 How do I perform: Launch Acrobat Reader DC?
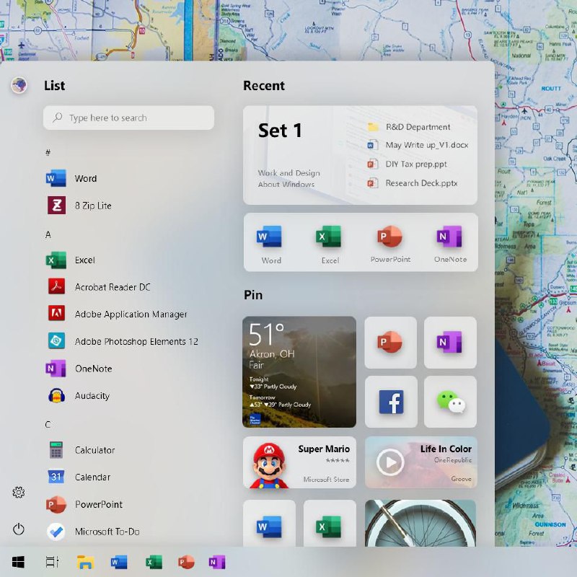coord(99,287)
